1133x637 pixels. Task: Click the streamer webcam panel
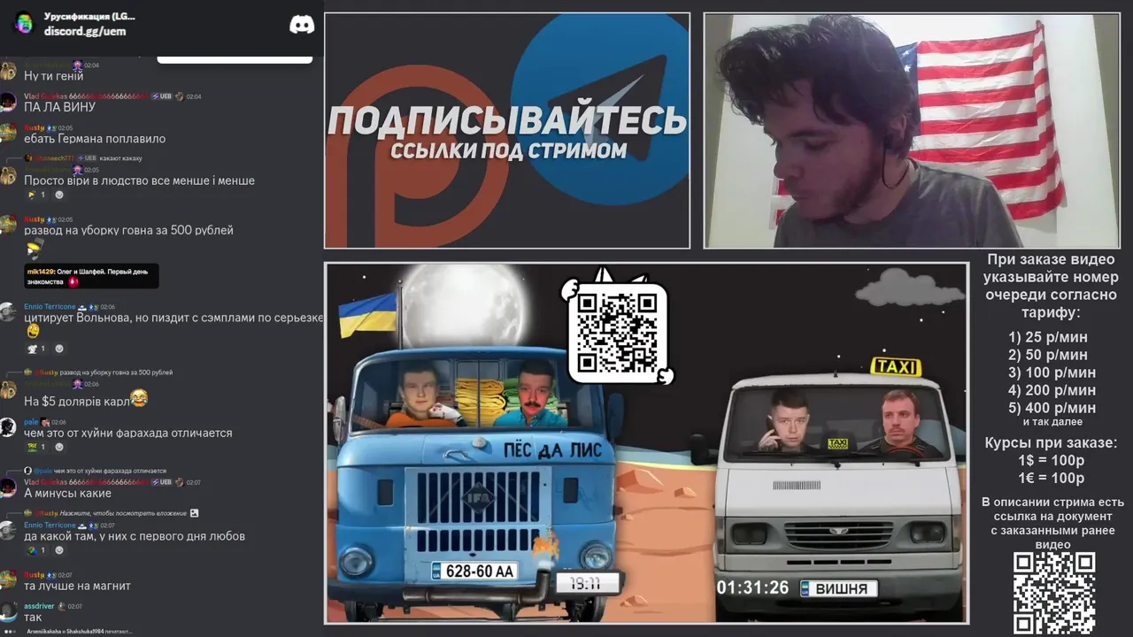point(912,130)
